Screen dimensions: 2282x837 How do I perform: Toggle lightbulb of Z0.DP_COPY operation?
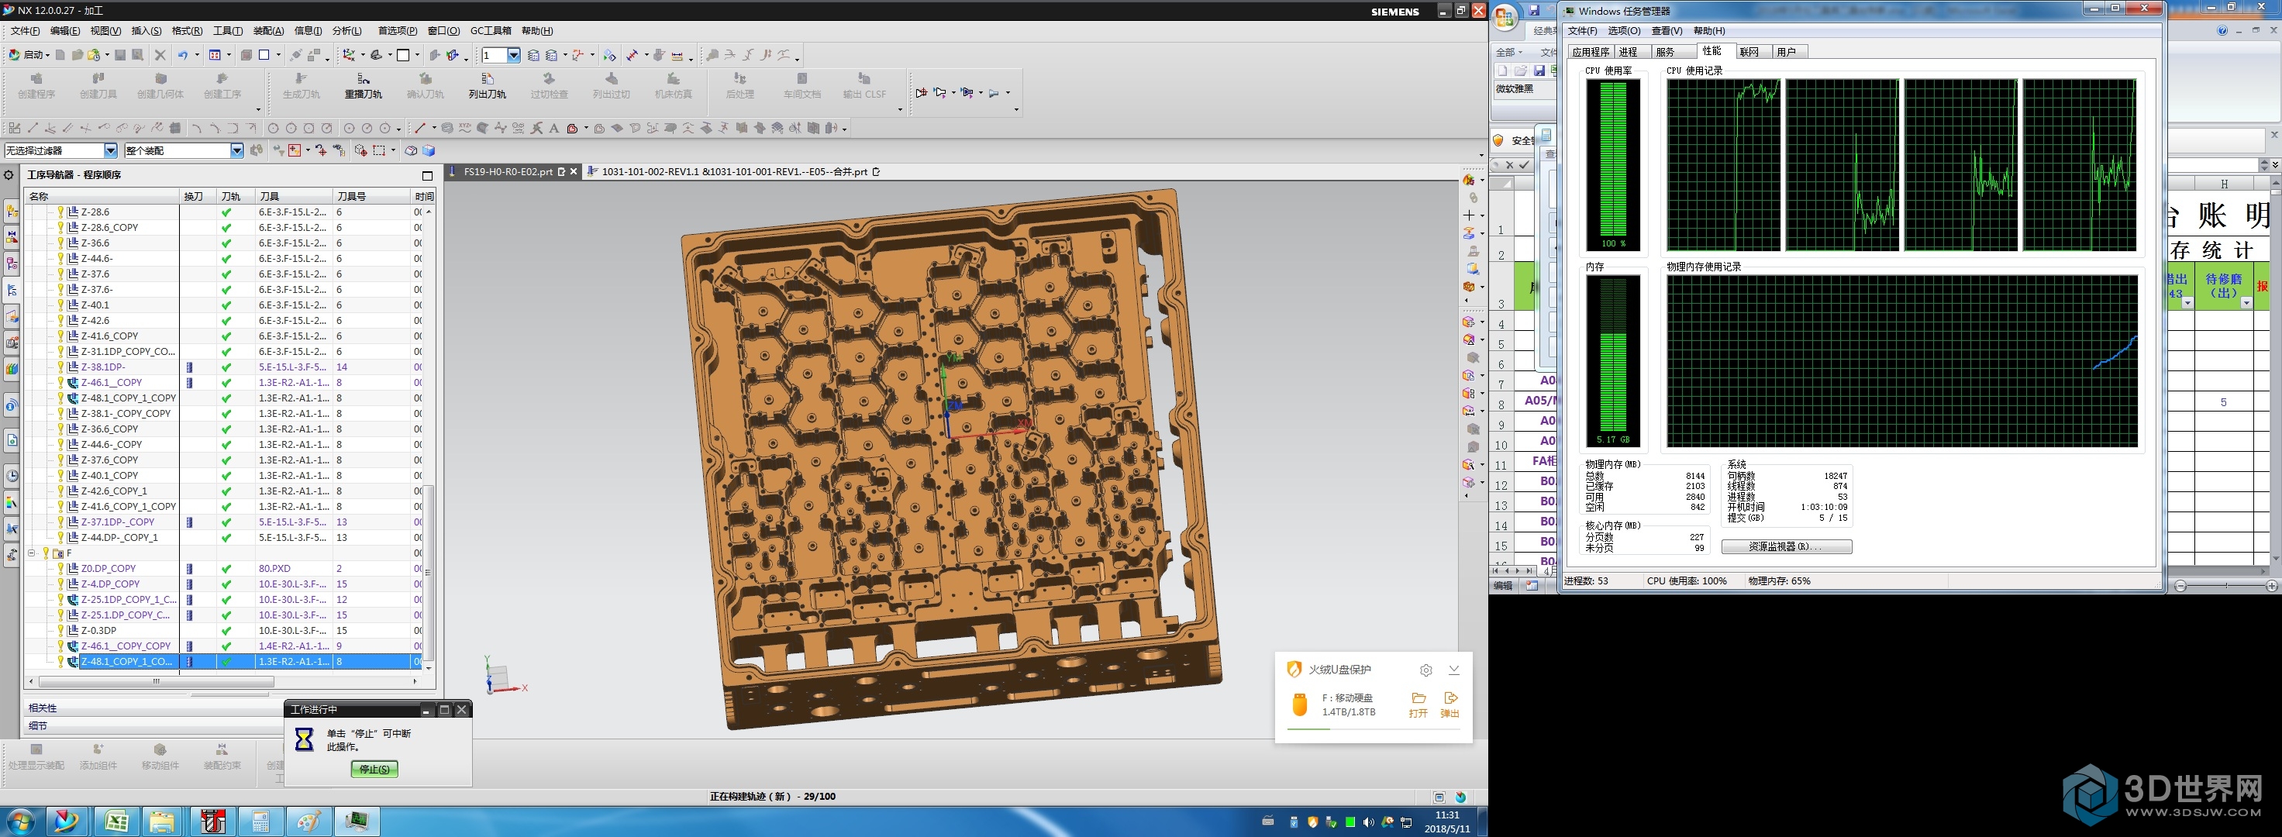click(x=61, y=569)
